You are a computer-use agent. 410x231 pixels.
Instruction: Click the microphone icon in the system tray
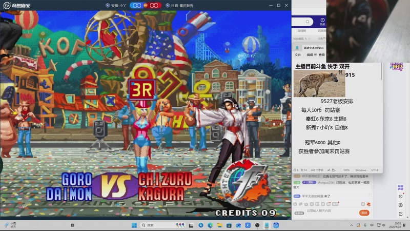(x=365, y=225)
